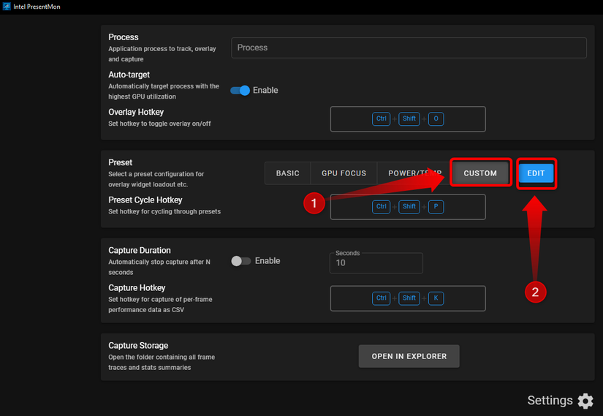Click the Capture Duration seconds field
Screen dimensions: 603x416
376,263
